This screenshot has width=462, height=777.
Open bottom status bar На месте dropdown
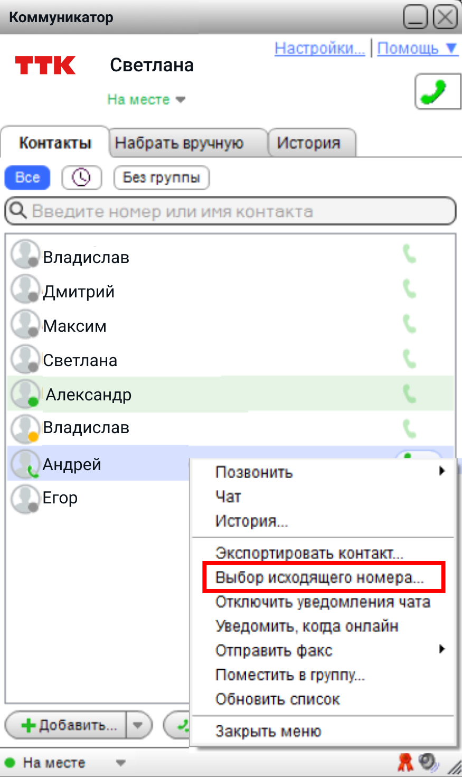120,763
